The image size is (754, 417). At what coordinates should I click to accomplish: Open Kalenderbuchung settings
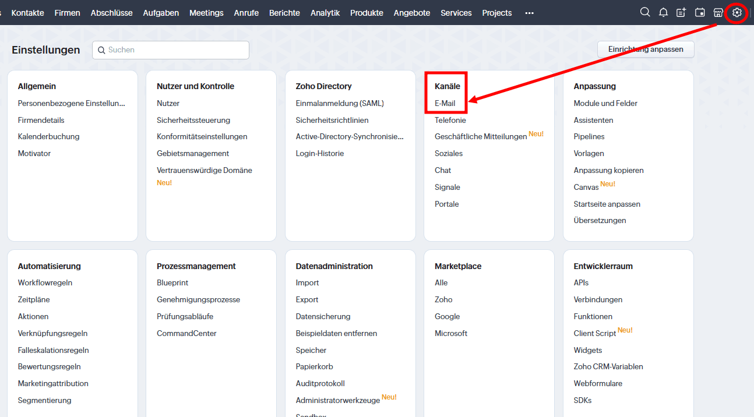49,136
